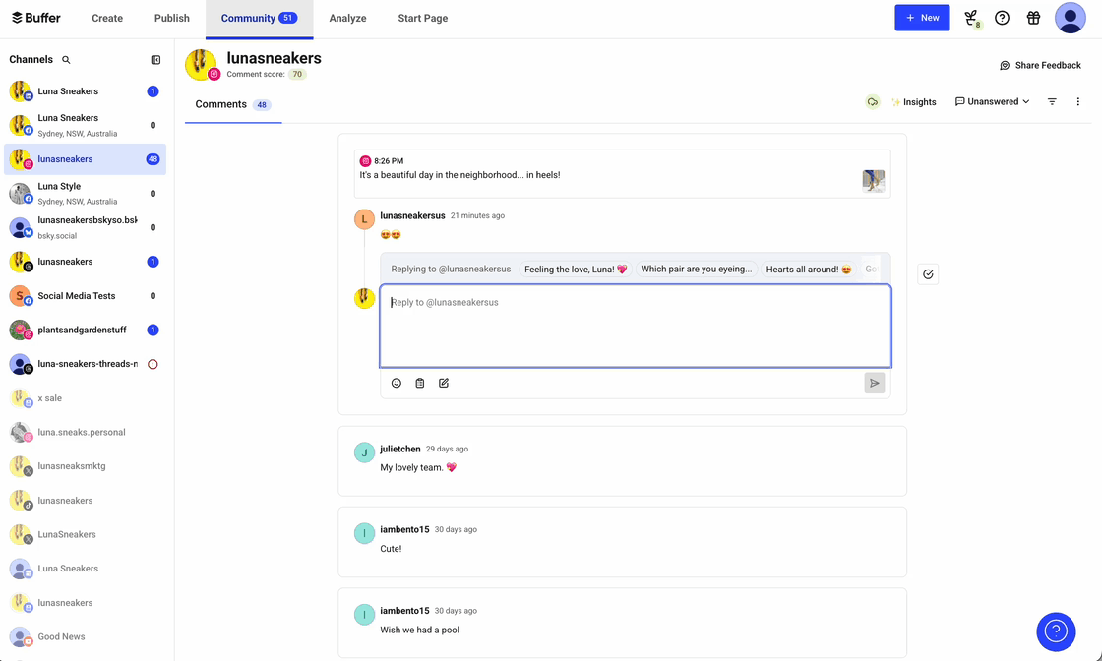Use suggested reply 'Which pair are you eyeing...'
Viewport: 1102px width, 661px height.
pos(697,270)
